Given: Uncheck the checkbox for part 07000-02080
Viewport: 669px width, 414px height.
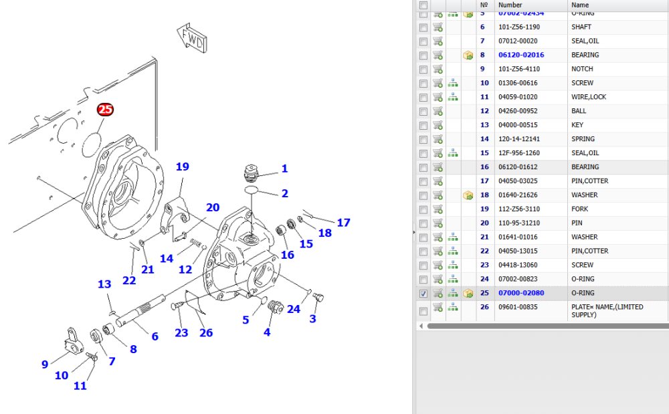Looking at the screenshot, I should point(423,294).
